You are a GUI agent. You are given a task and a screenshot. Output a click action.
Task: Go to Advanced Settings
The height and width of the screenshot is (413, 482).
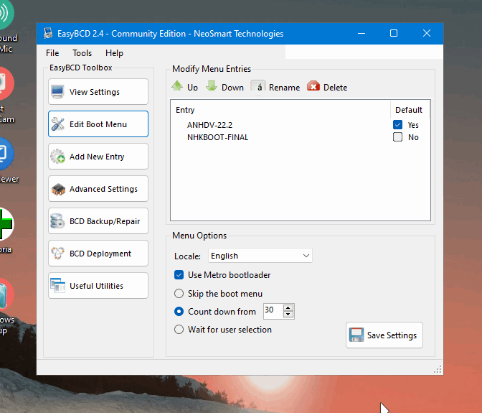tap(98, 189)
